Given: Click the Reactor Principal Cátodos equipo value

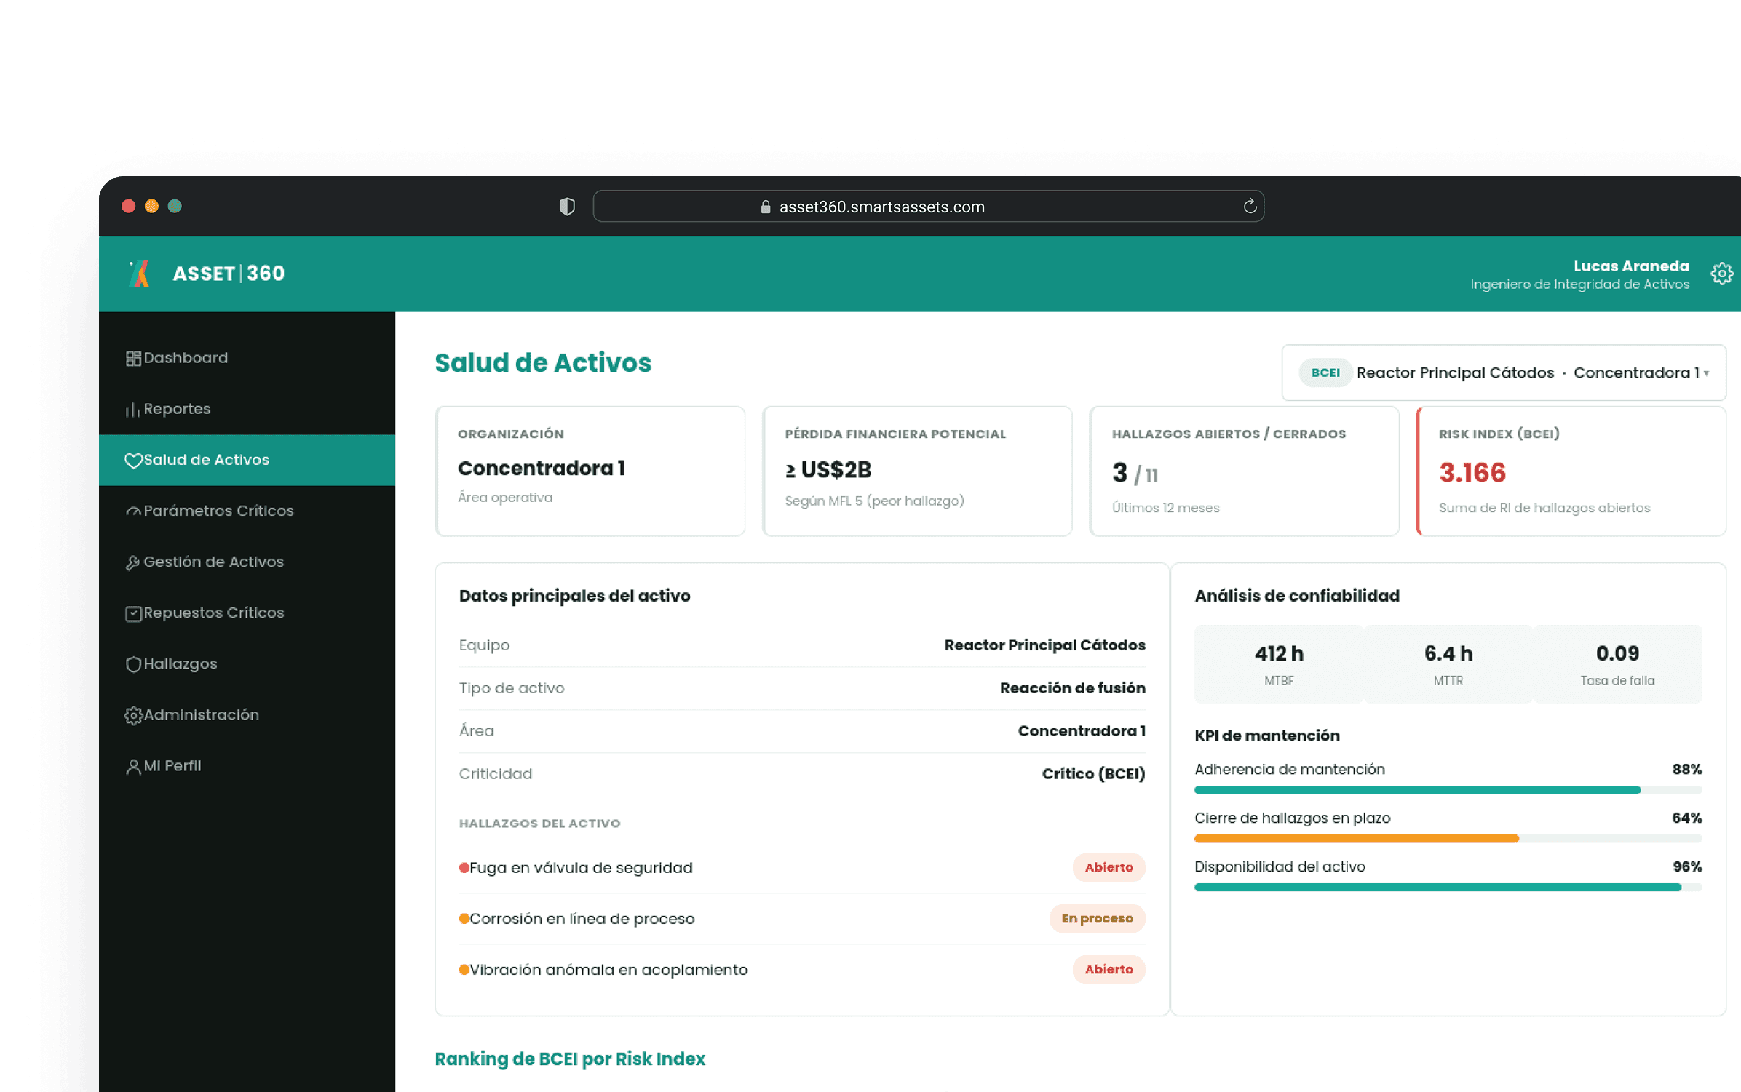Looking at the screenshot, I should click(1044, 645).
